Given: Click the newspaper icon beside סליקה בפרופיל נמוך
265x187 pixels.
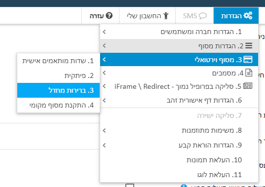Looking at the screenshot, I should [248, 86].
